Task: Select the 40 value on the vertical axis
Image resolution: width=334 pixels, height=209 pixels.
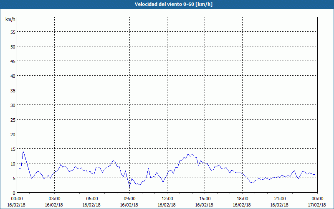Action: (x=13, y=76)
